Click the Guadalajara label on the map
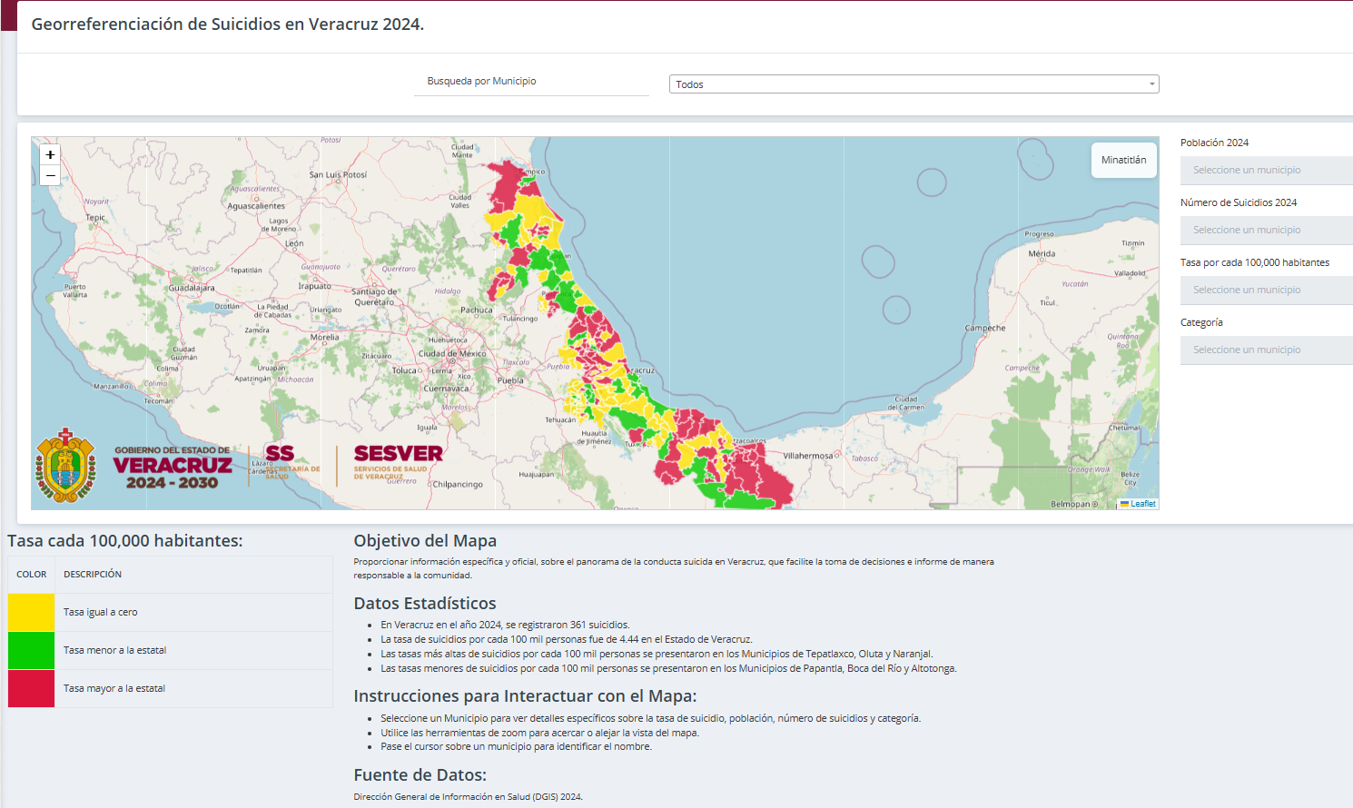Image resolution: width=1353 pixels, height=808 pixels. (192, 288)
